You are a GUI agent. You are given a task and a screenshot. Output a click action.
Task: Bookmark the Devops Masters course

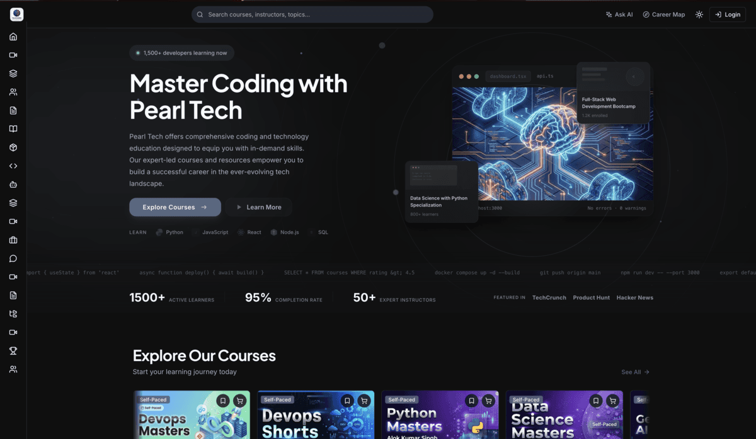click(x=222, y=399)
